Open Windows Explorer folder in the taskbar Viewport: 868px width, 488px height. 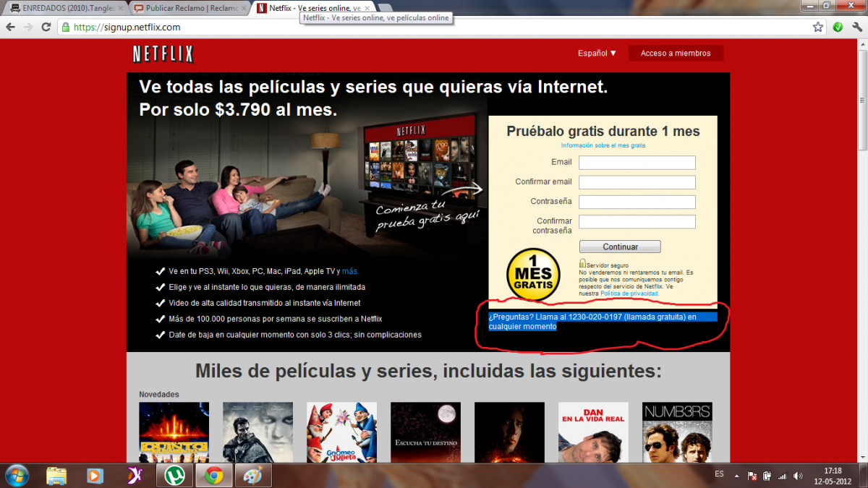click(56, 475)
